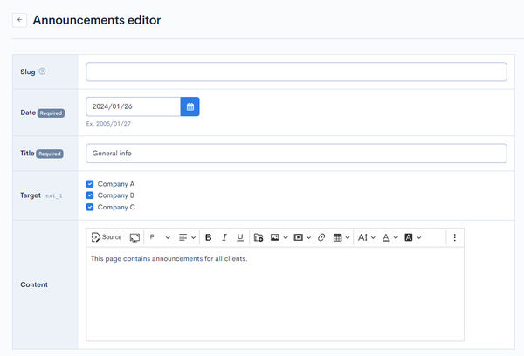Screen dimensions: 524x356
Task: Click into the Slug input field
Action: click(296, 72)
